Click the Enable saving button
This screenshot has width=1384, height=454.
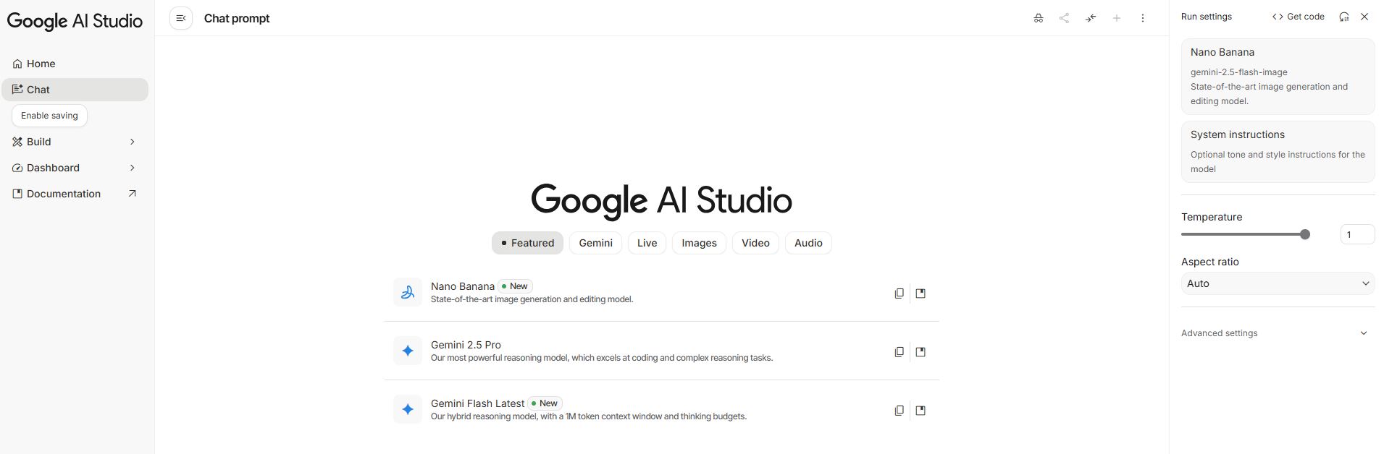49,116
